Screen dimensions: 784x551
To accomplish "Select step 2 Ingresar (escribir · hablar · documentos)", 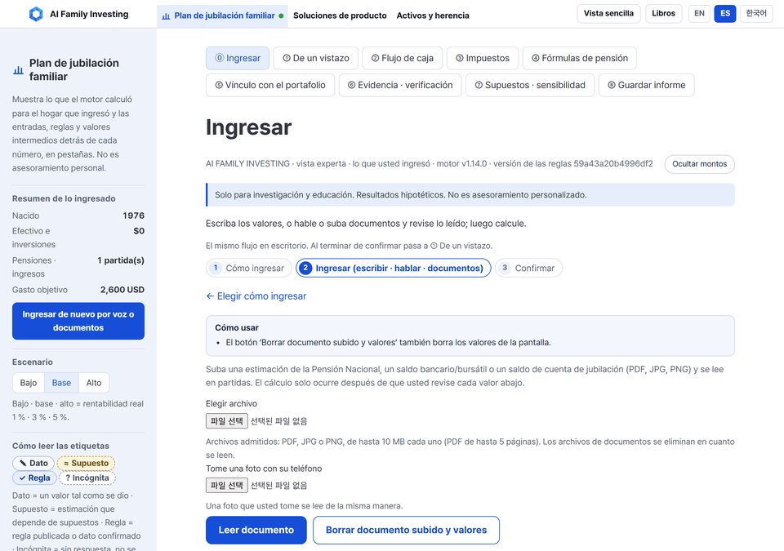I will click(x=394, y=268).
